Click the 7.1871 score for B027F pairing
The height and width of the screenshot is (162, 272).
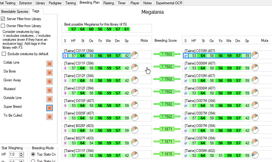(x=167, y=141)
